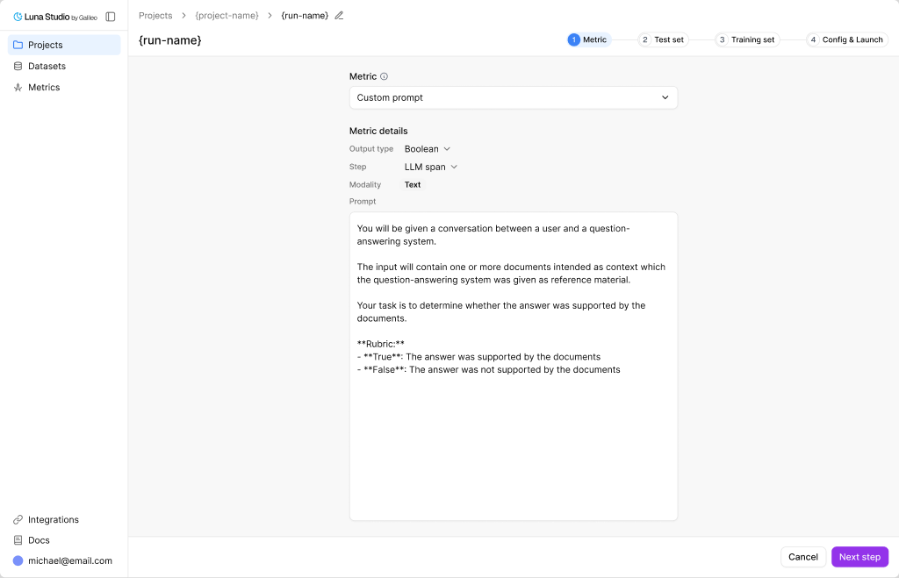Image resolution: width=899 pixels, height=578 pixels.
Task: Click Cancel button
Action: (802, 557)
